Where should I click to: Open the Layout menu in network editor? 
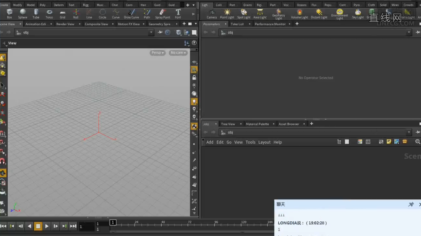pos(264,142)
